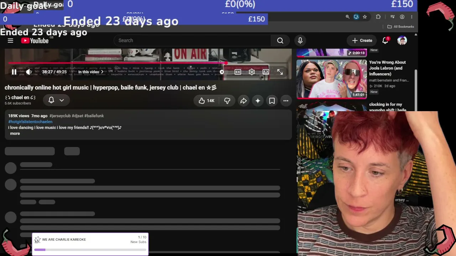Viewport: 456px width, 256px height.
Task: Expand the channel notification preferences dropdown
Action: pos(62,100)
